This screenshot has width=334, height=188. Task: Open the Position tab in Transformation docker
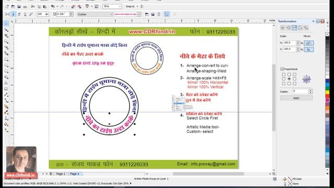(x=283, y=28)
